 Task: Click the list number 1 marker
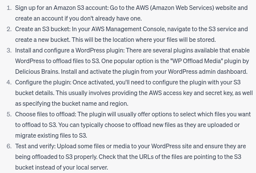click(x=9, y=8)
